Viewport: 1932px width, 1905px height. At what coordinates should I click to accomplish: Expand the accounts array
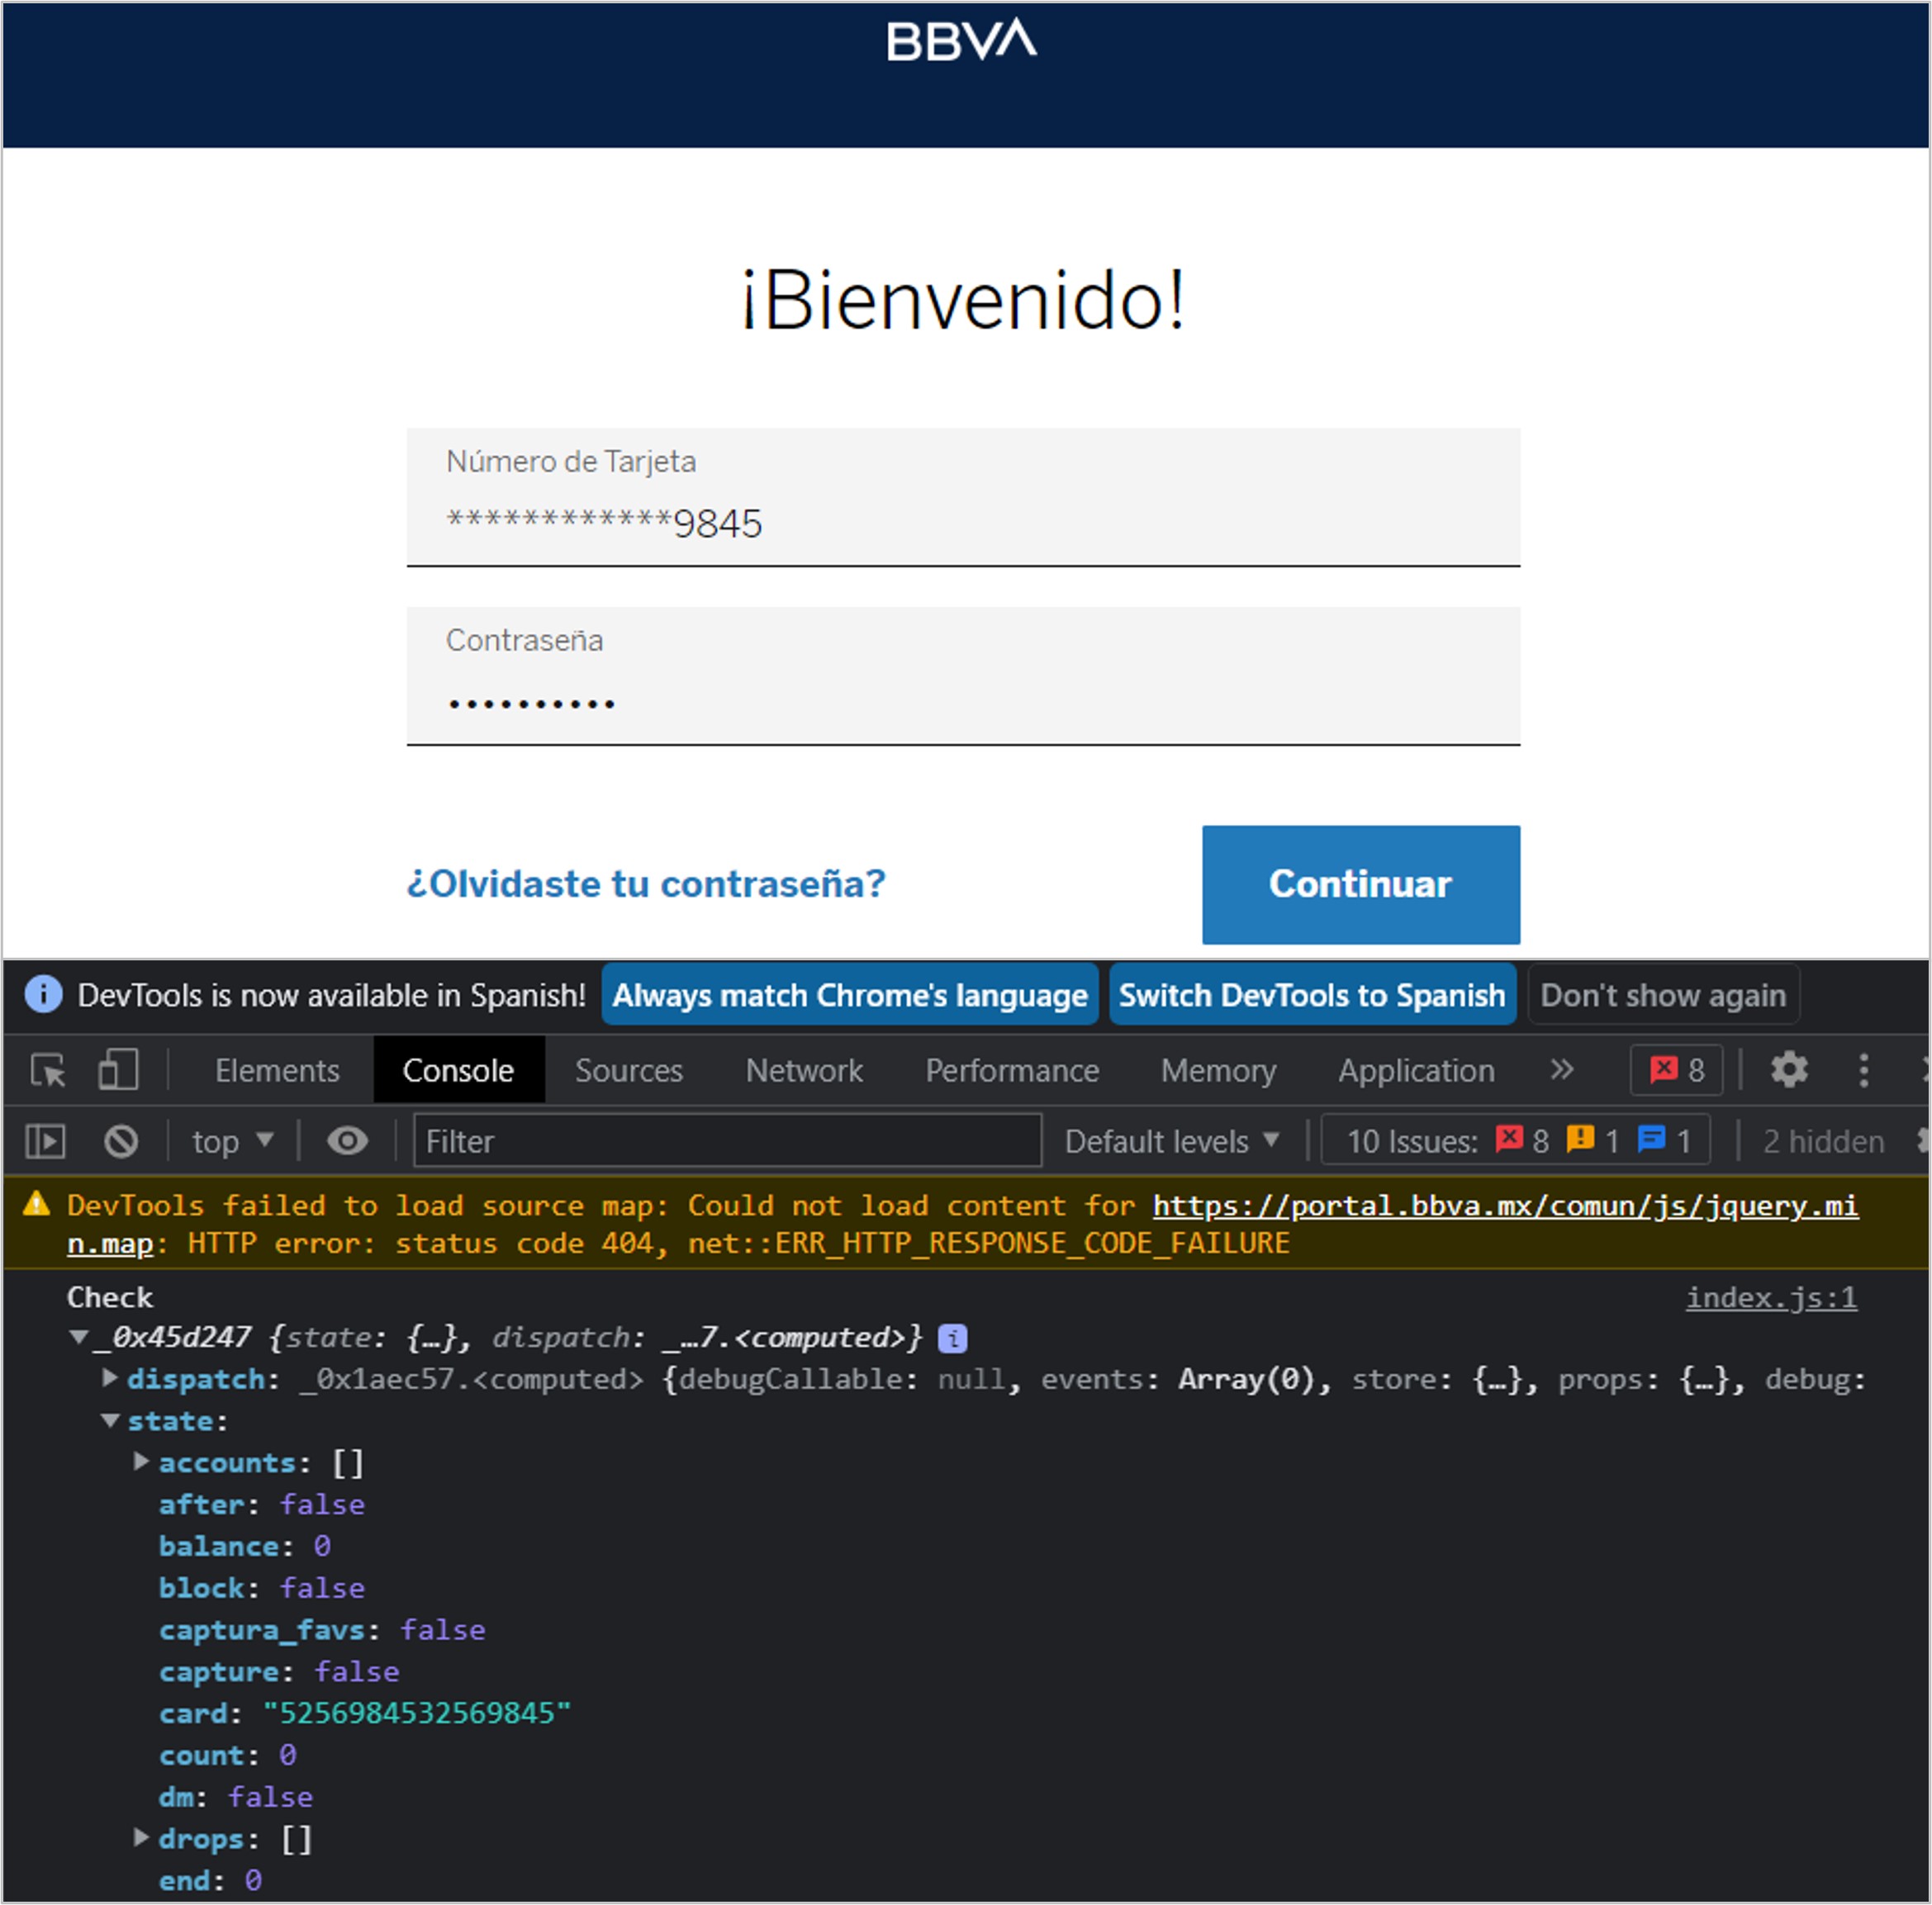click(x=141, y=1462)
